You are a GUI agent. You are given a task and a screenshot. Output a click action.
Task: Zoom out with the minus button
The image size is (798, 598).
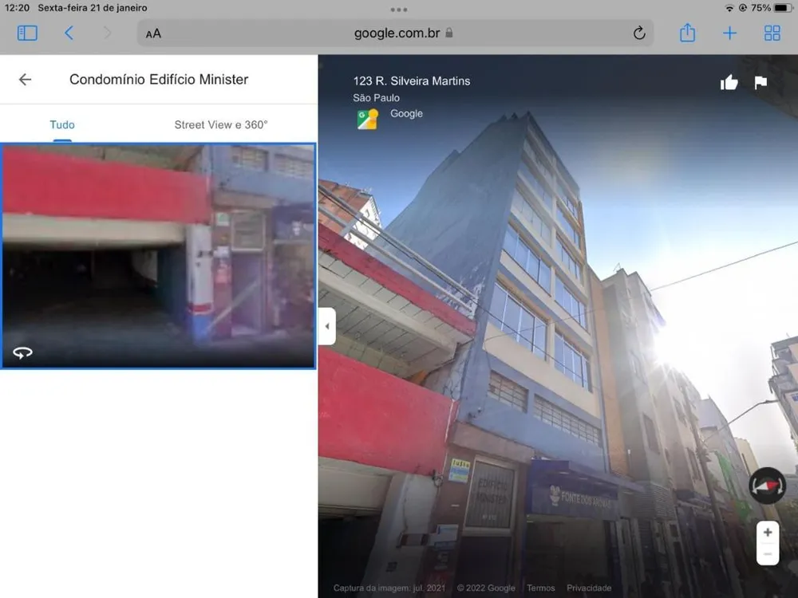pyautogui.click(x=768, y=554)
